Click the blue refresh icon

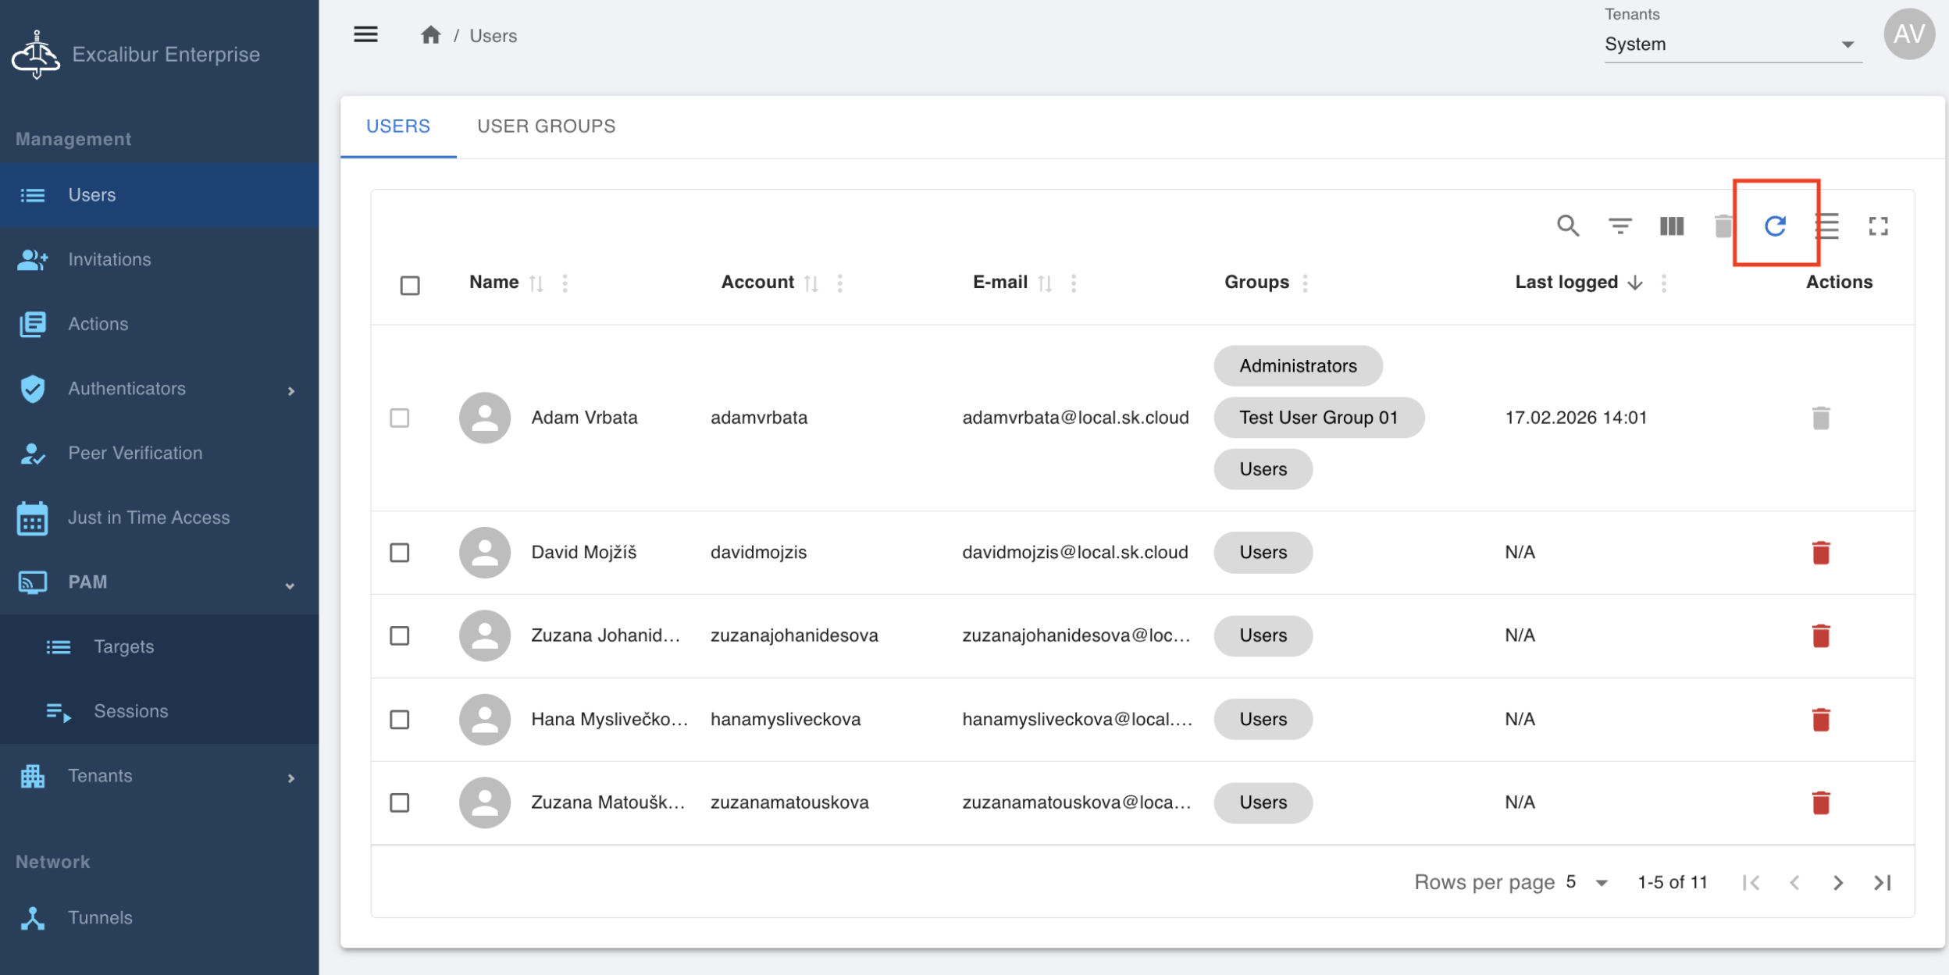click(x=1775, y=226)
